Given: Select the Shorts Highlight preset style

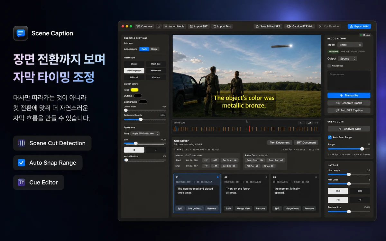Looking at the screenshot, I should tap(134, 71).
